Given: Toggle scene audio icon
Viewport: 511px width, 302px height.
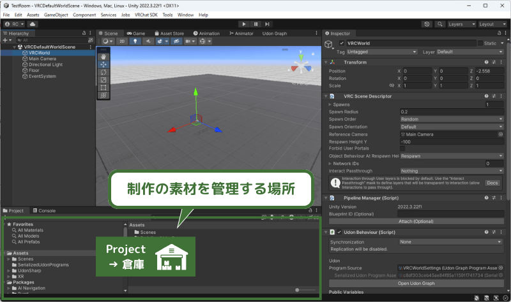Looking at the screenshot, I should [148, 41].
